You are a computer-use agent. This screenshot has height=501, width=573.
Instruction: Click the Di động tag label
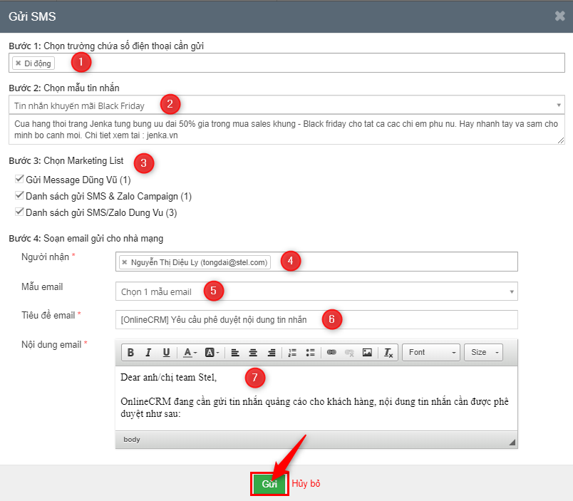38,63
